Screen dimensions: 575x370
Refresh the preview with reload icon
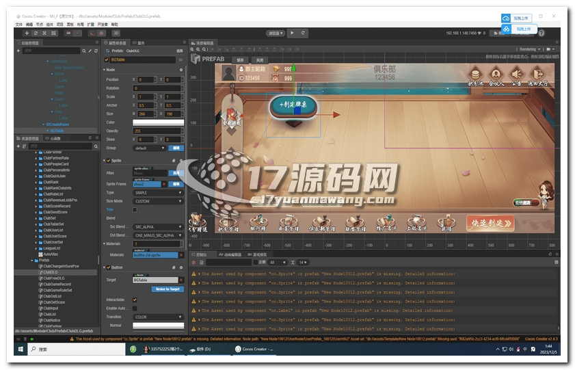click(303, 33)
